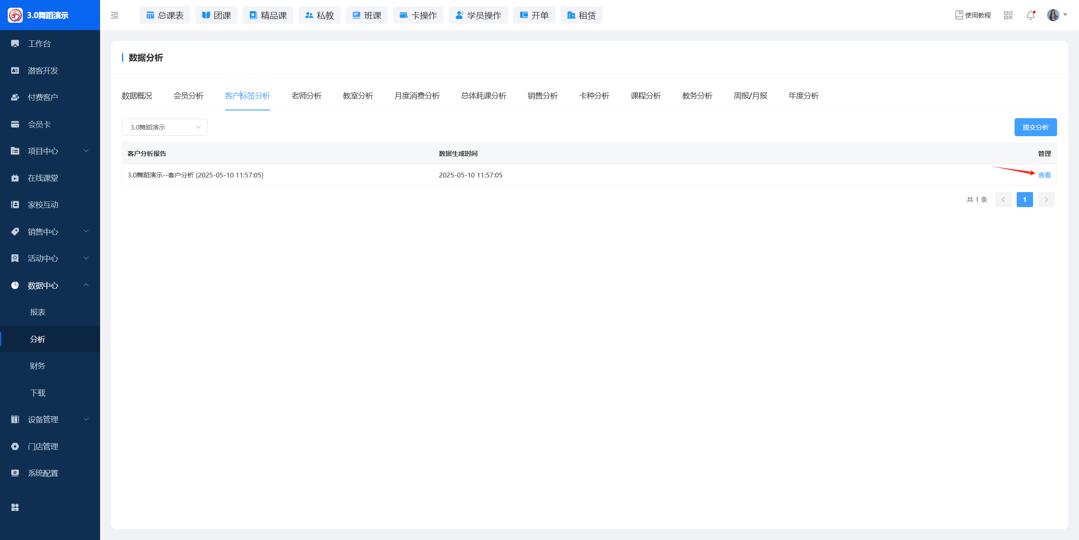Click the bottom-left four-squares apps icon
The width and height of the screenshot is (1079, 540).
tap(15, 507)
